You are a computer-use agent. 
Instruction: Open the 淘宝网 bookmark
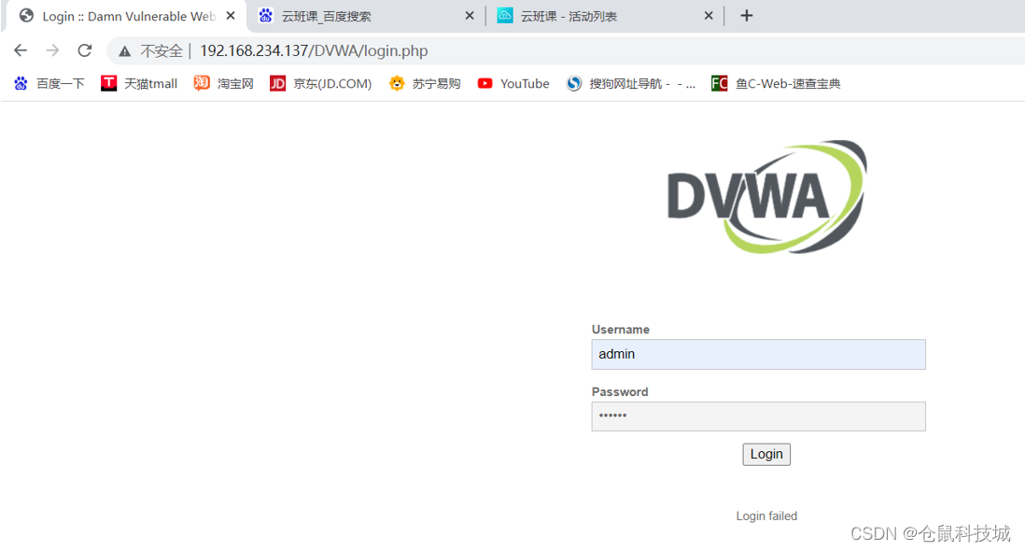[x=223, y=84]
